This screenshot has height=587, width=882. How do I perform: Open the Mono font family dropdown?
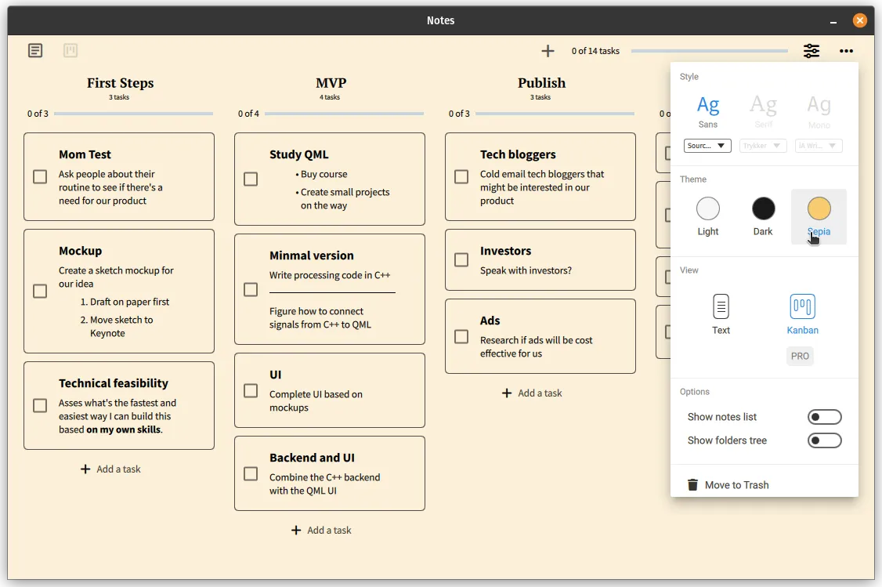point(819,146)
